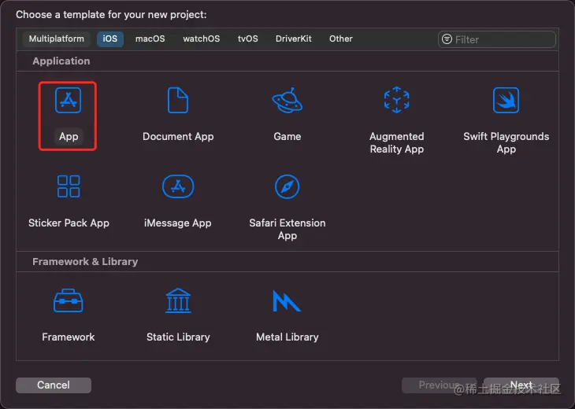Image resolution: width=575 pixels, height=409 pixels.
Task: Click the Cancel button
Action: pos(54,385)
